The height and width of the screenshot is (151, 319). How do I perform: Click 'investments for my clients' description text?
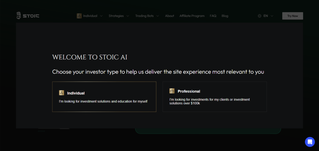point(210,101)
